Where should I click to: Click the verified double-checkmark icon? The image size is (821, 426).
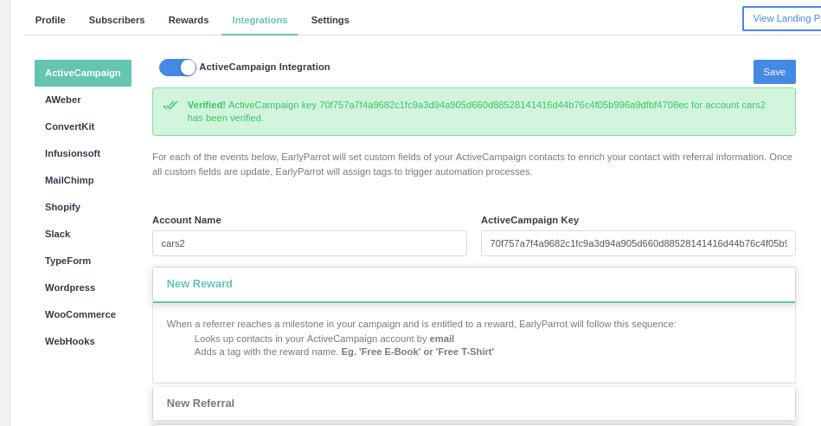[170, 106]
